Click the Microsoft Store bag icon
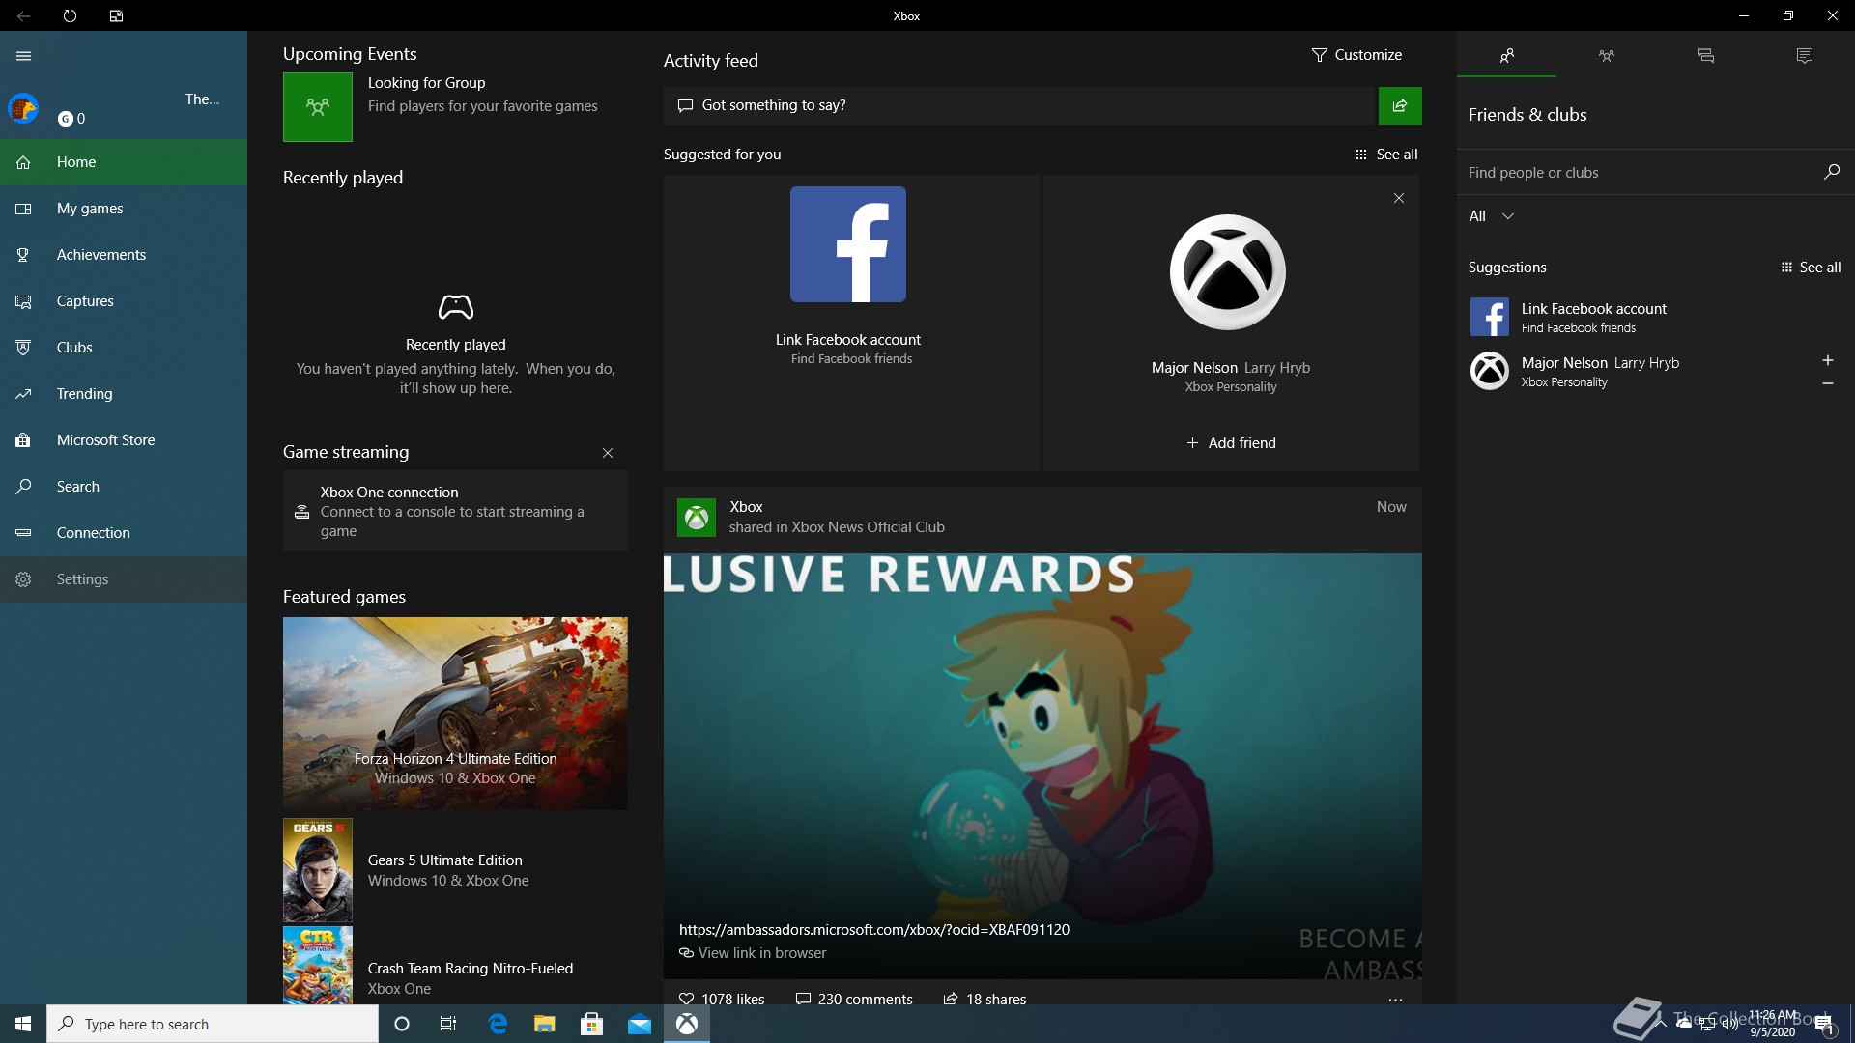The height and width of the screenshot is (1043, 1855). (23, 440)
